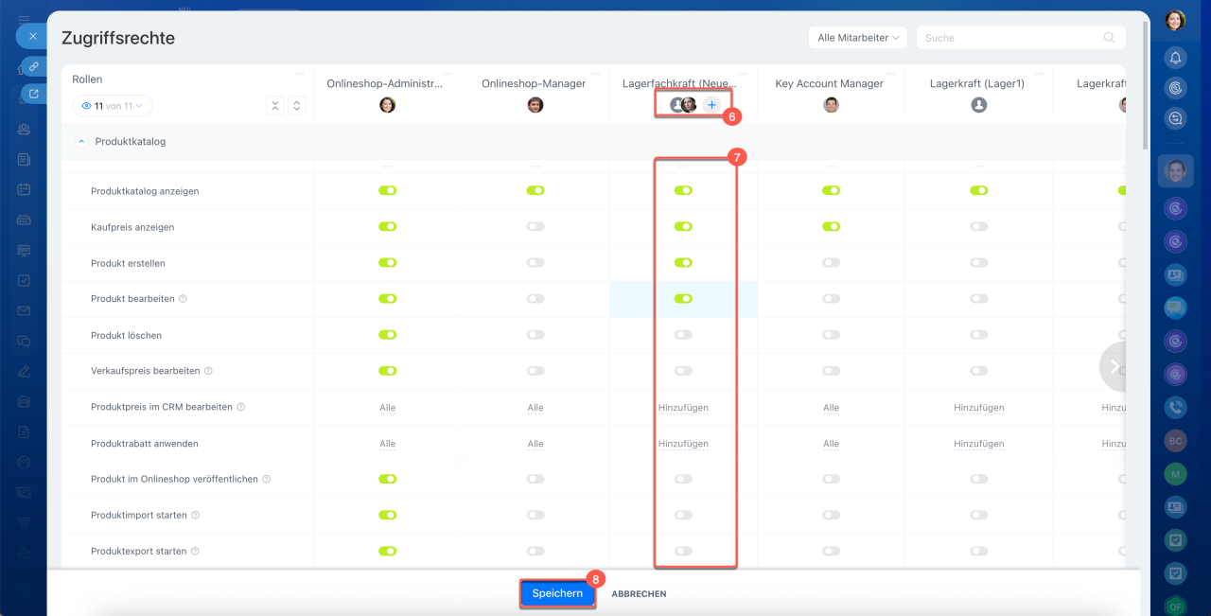Viewport: 1211px width, 616px height.
Task: Toggle Produktkatalog anzeigen for Lagerkraft (Lager1)
Action: pos(979,190)
